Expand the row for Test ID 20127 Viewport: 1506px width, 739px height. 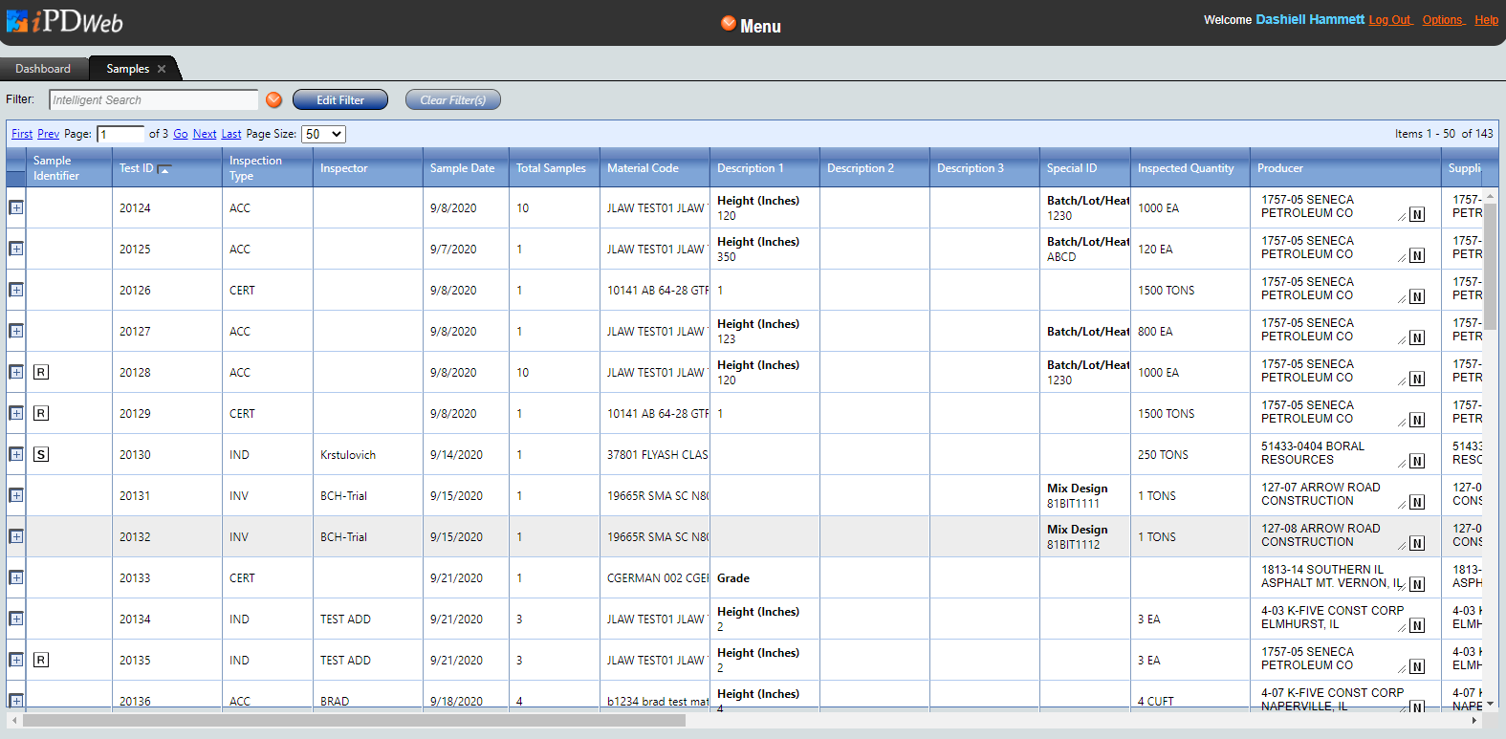16,331
